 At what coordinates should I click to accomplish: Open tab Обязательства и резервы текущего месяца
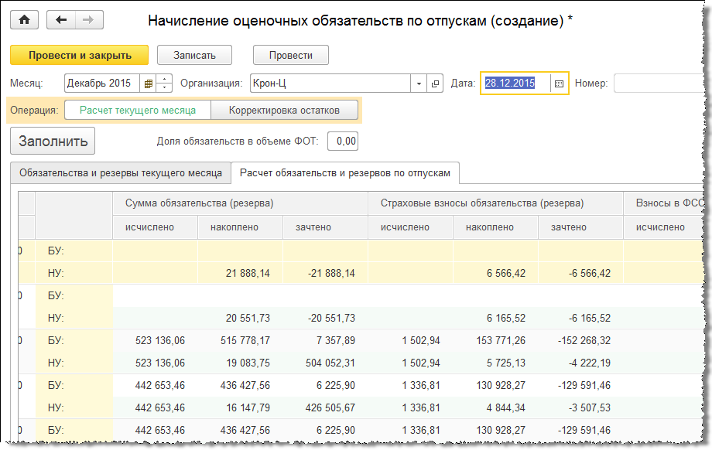pos(121,173)
